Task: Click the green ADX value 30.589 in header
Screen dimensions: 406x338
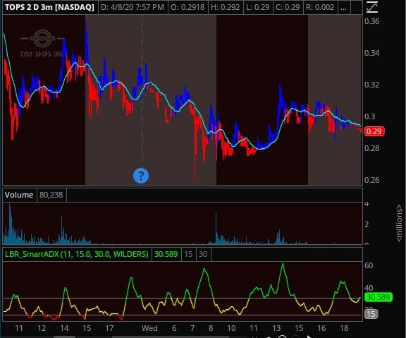Action: (x=166, y=254)
